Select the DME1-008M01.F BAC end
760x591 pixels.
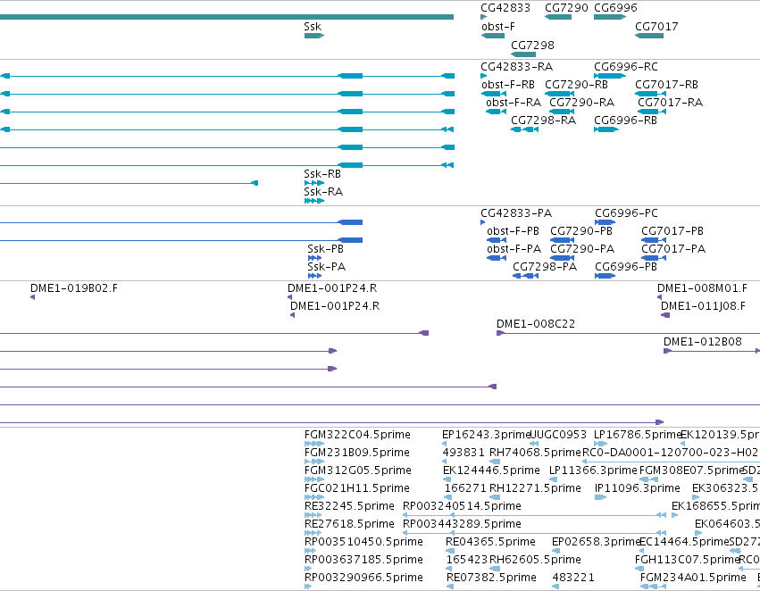coord(660,297)
